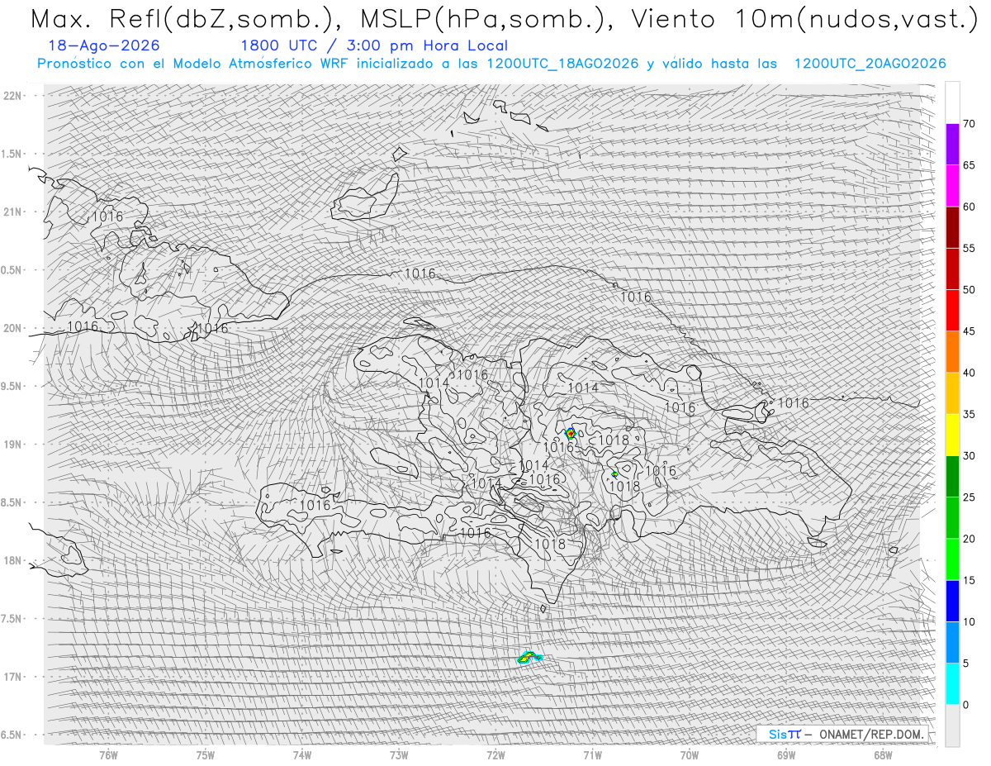Click the red storm cell near 19N
This screenshot has width=991, height=766.
pyautogui.click(x=570, y=433)
